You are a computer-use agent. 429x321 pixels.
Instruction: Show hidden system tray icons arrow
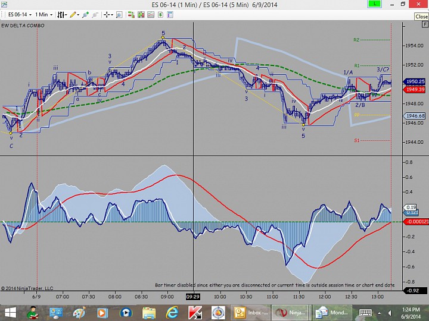click(x=379, y=313)
